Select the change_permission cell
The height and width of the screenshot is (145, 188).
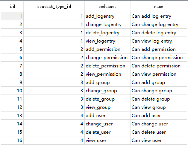[x=108, y=58]
